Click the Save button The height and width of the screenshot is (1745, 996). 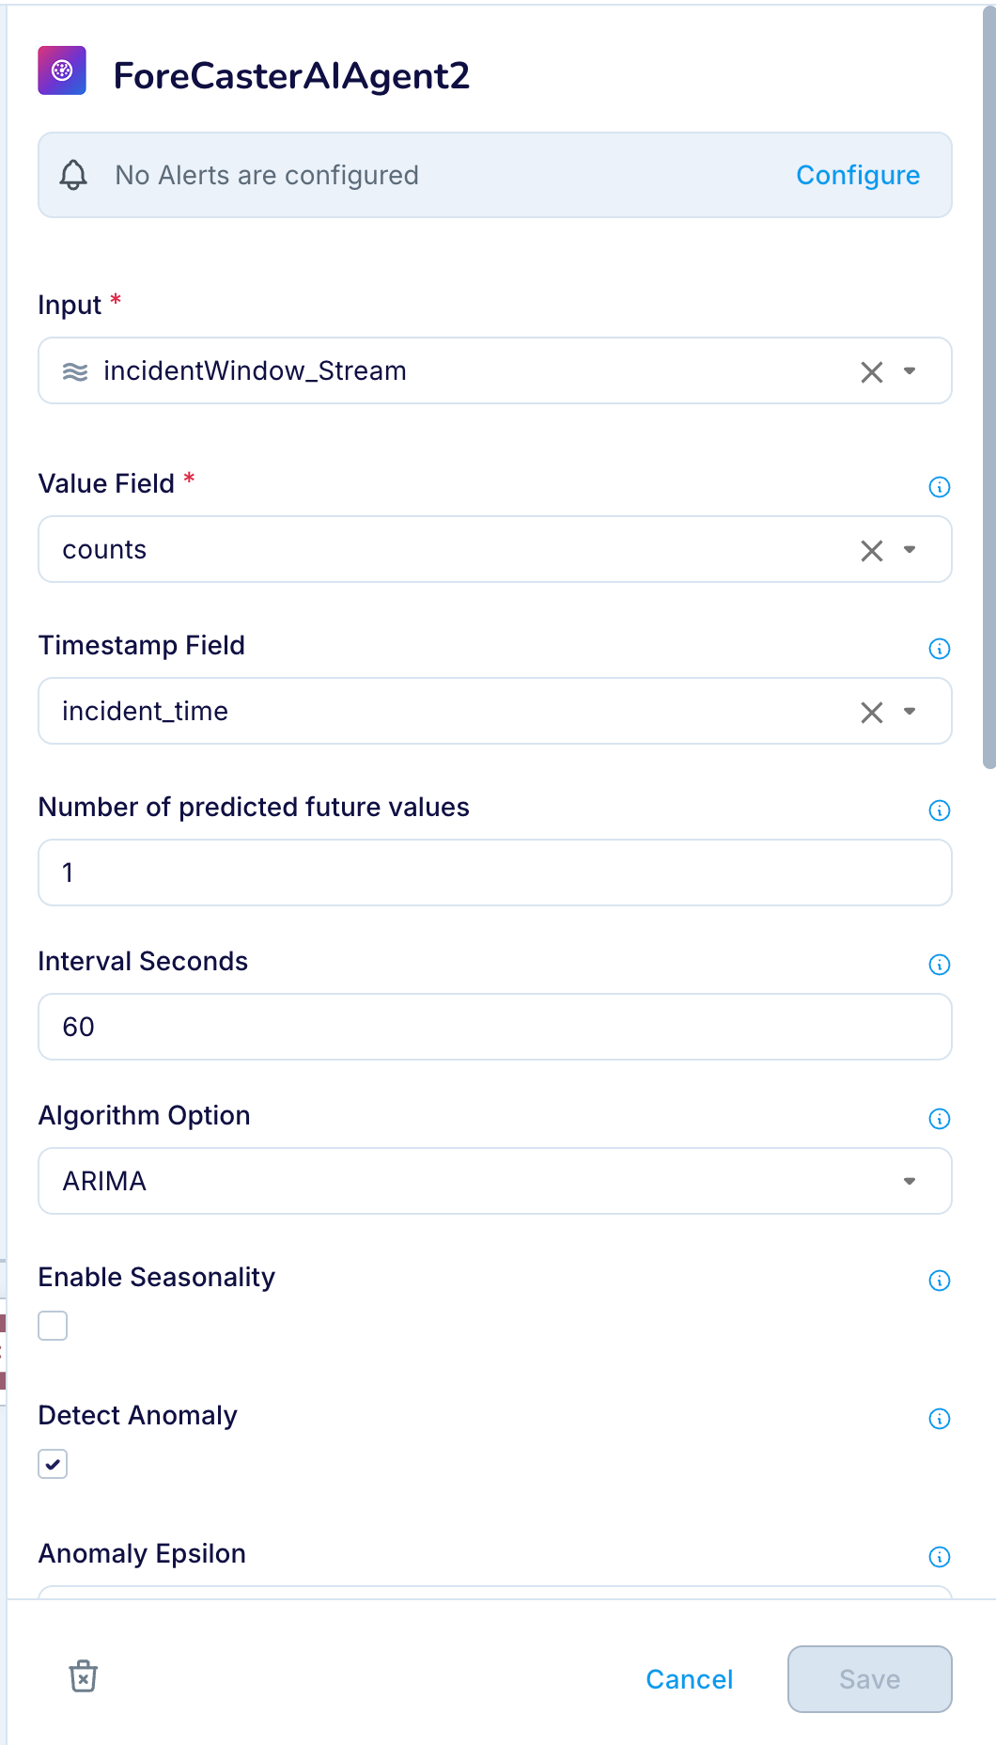(869, 1679)
